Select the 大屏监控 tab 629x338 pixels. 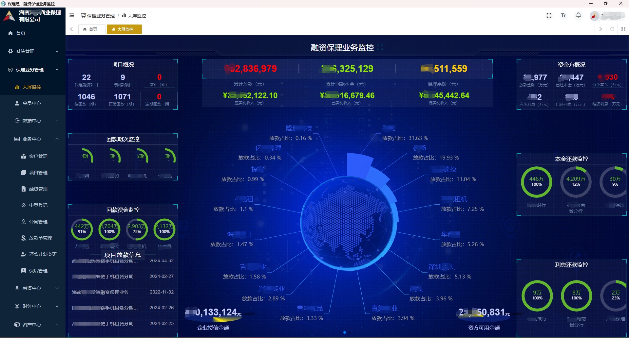[x=124, y=29]
